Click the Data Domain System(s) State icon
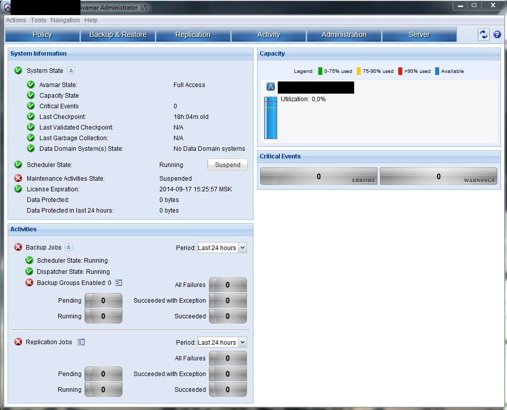 [31, 148]
